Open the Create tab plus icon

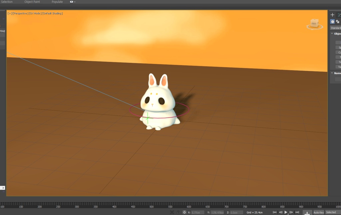[x=332, y=15]
